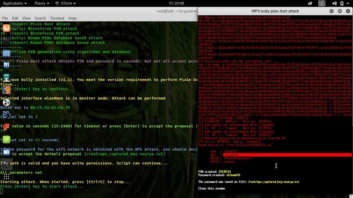Click the 'PIN cracked' line
This screenshot has height=198, width=353.
(x=215, y=172)
